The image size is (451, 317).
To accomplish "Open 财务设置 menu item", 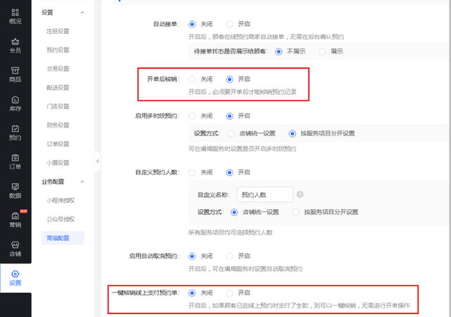I will click(58, 125).
